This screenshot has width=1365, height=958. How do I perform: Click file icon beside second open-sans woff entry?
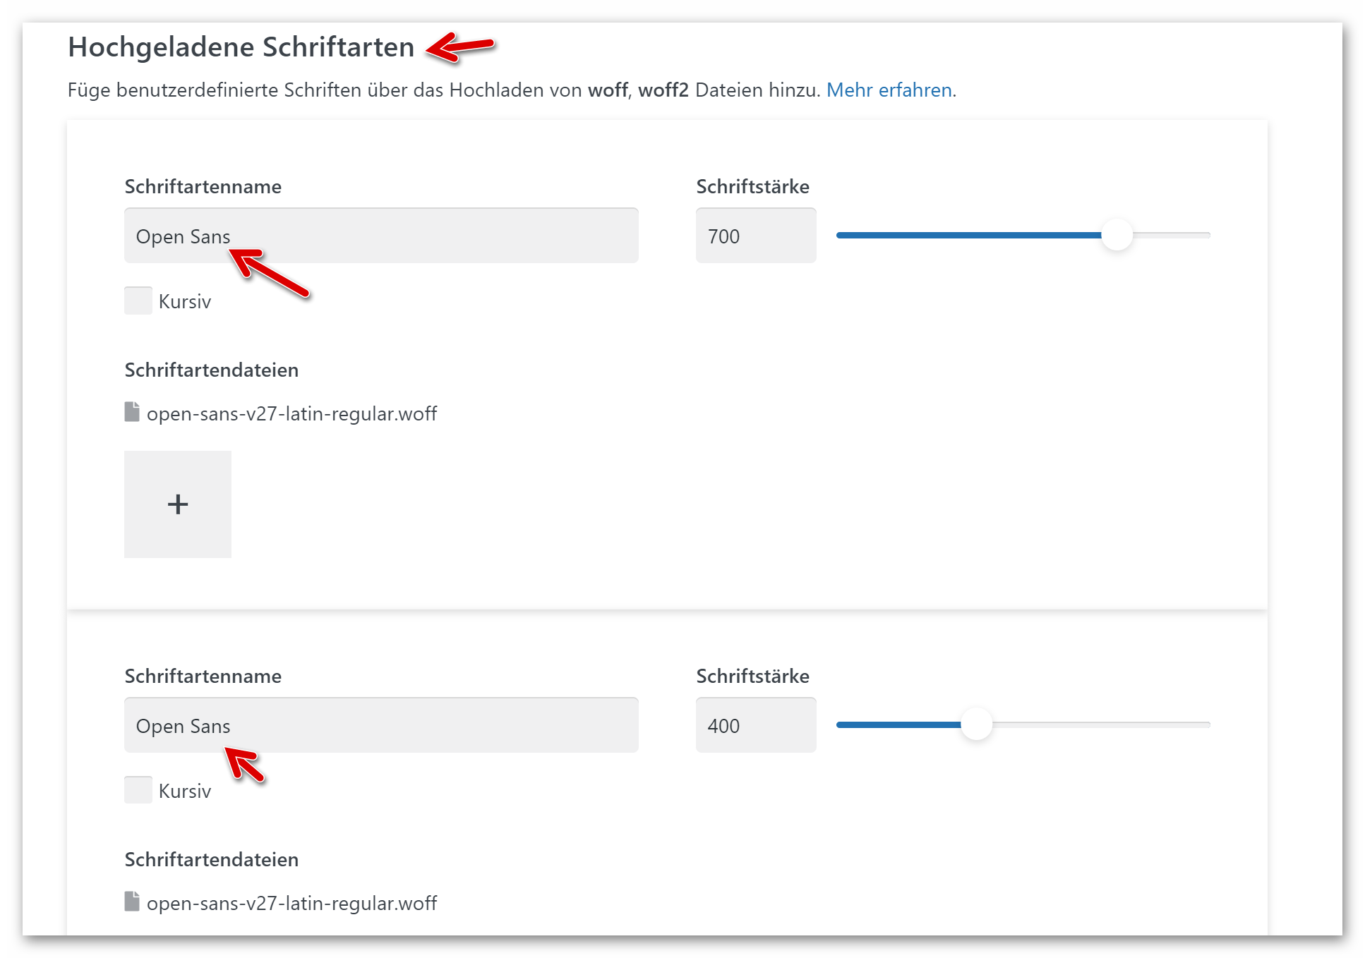pyautogui.click(x=132, y=902)
